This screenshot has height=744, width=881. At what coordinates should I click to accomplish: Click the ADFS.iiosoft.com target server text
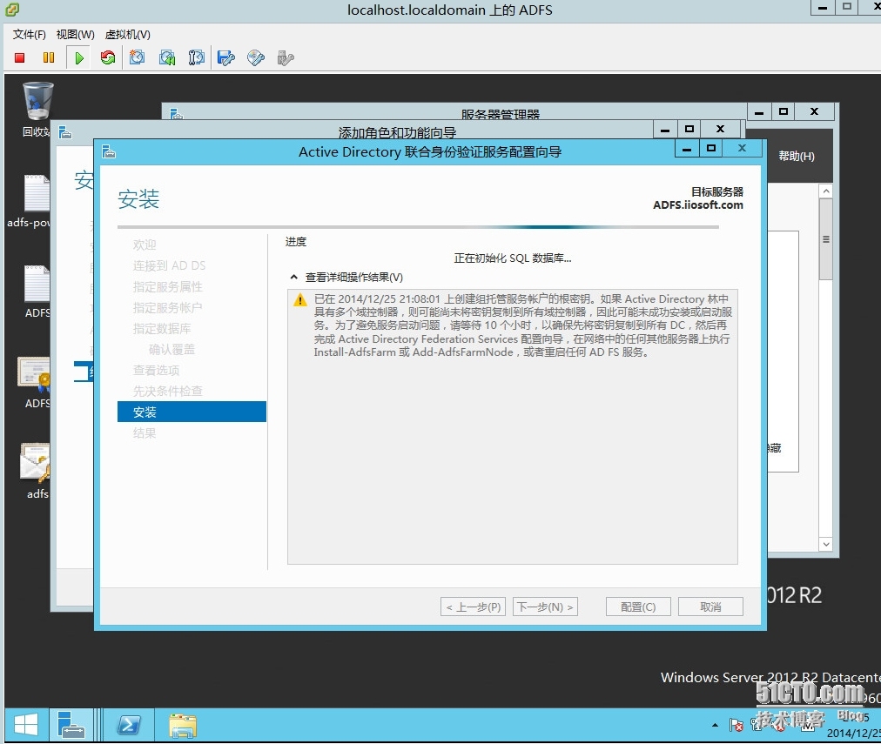point(698,205)
